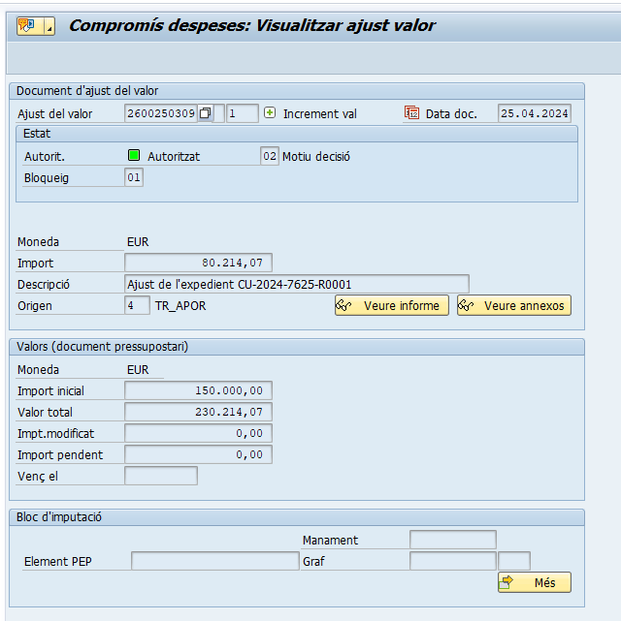The image size is (621, 621).
Task: Select the Venç el date field
Action: click(161, 476)
